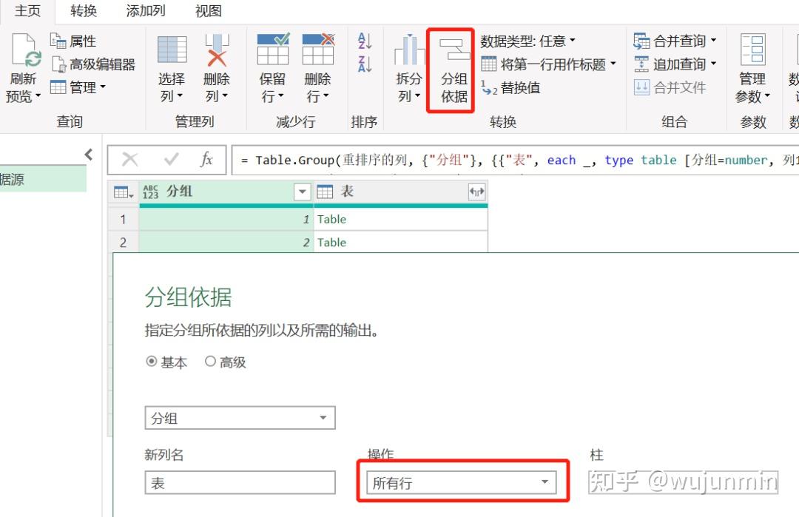
Task: Click into the Table.Group formula bar
Action: click(515, 160)
